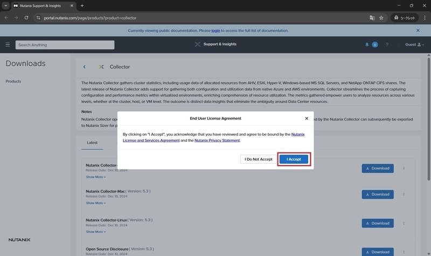Download Open Source Disclosure
Viewport: 431px width, 256px height.
(x=378, y=252)
